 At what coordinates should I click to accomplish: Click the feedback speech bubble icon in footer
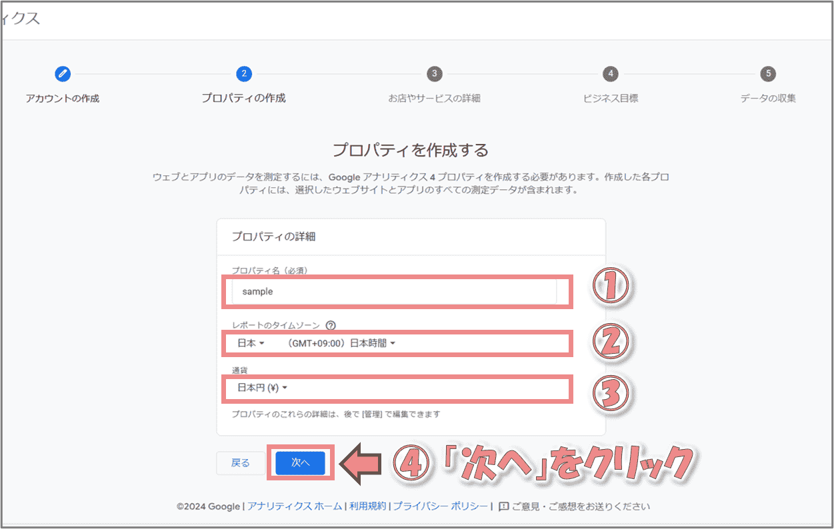(504, 506)
